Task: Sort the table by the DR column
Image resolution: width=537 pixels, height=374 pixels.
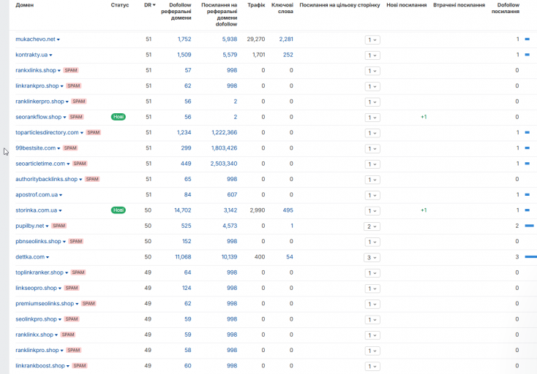Action: 150,5
